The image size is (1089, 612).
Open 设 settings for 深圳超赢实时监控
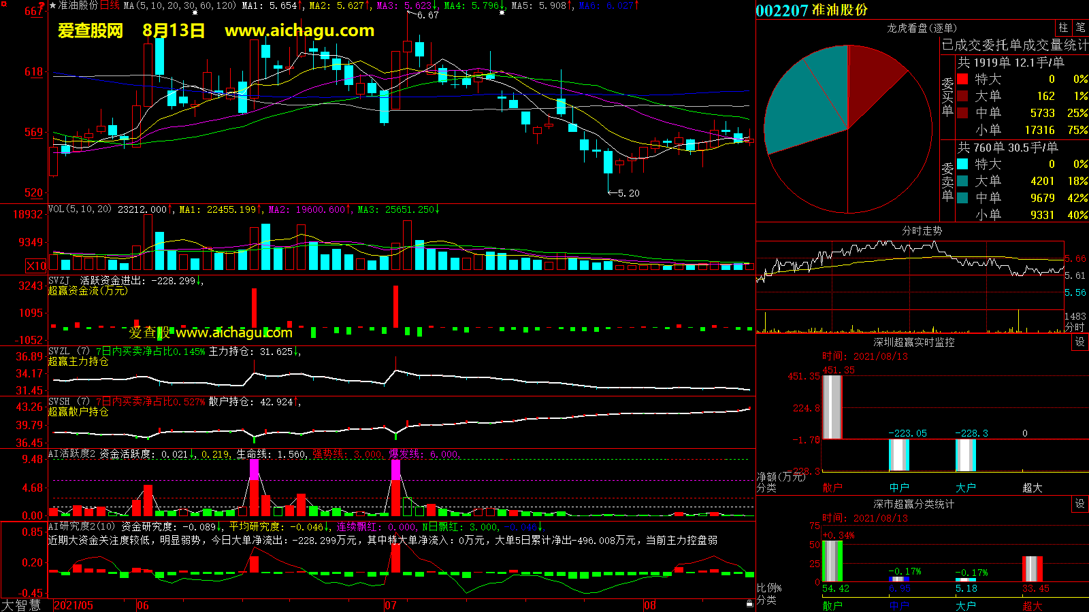pos(1080,342)
